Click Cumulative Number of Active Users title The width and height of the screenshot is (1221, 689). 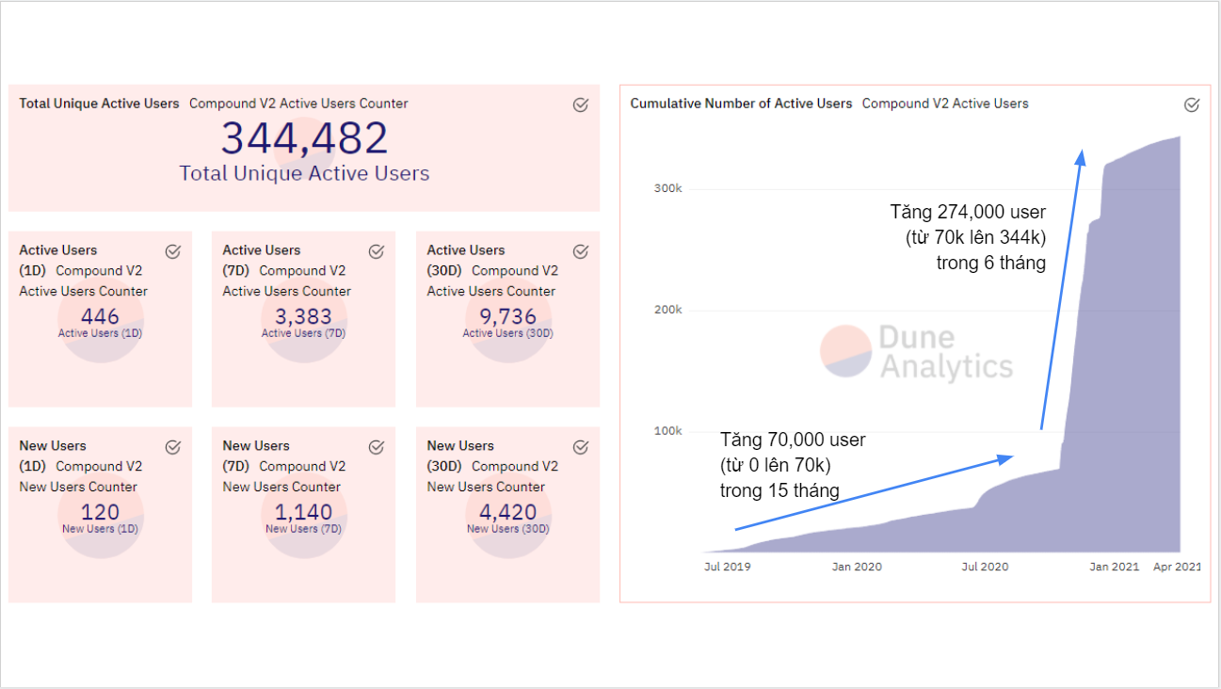click(741, 104)
